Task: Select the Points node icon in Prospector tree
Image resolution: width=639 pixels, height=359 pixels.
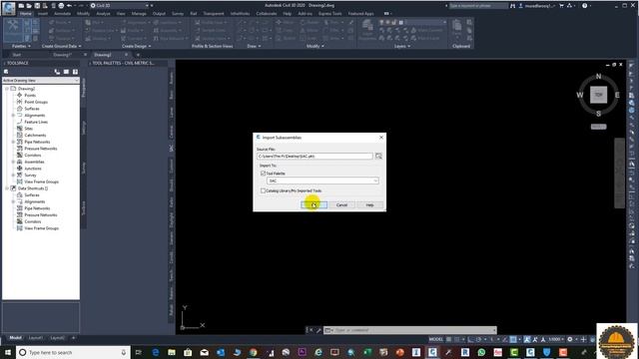Action: [19, 95]
